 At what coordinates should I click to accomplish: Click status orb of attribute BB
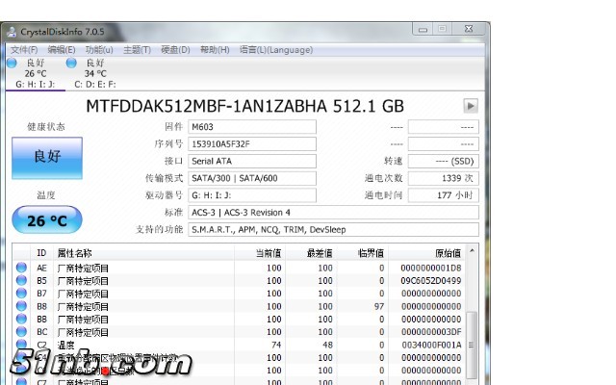(21, 319)
